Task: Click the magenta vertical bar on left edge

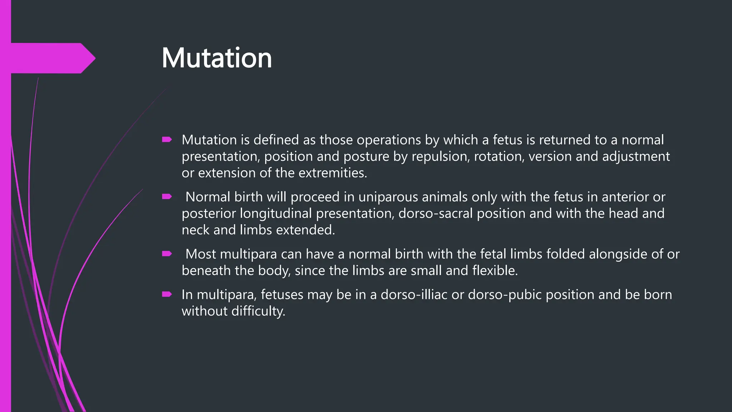Action: tap(5, 206)
